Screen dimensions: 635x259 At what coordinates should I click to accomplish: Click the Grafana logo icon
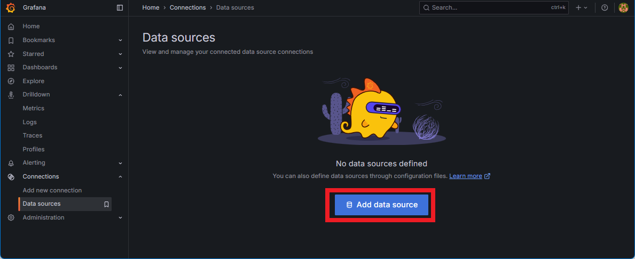11,7
